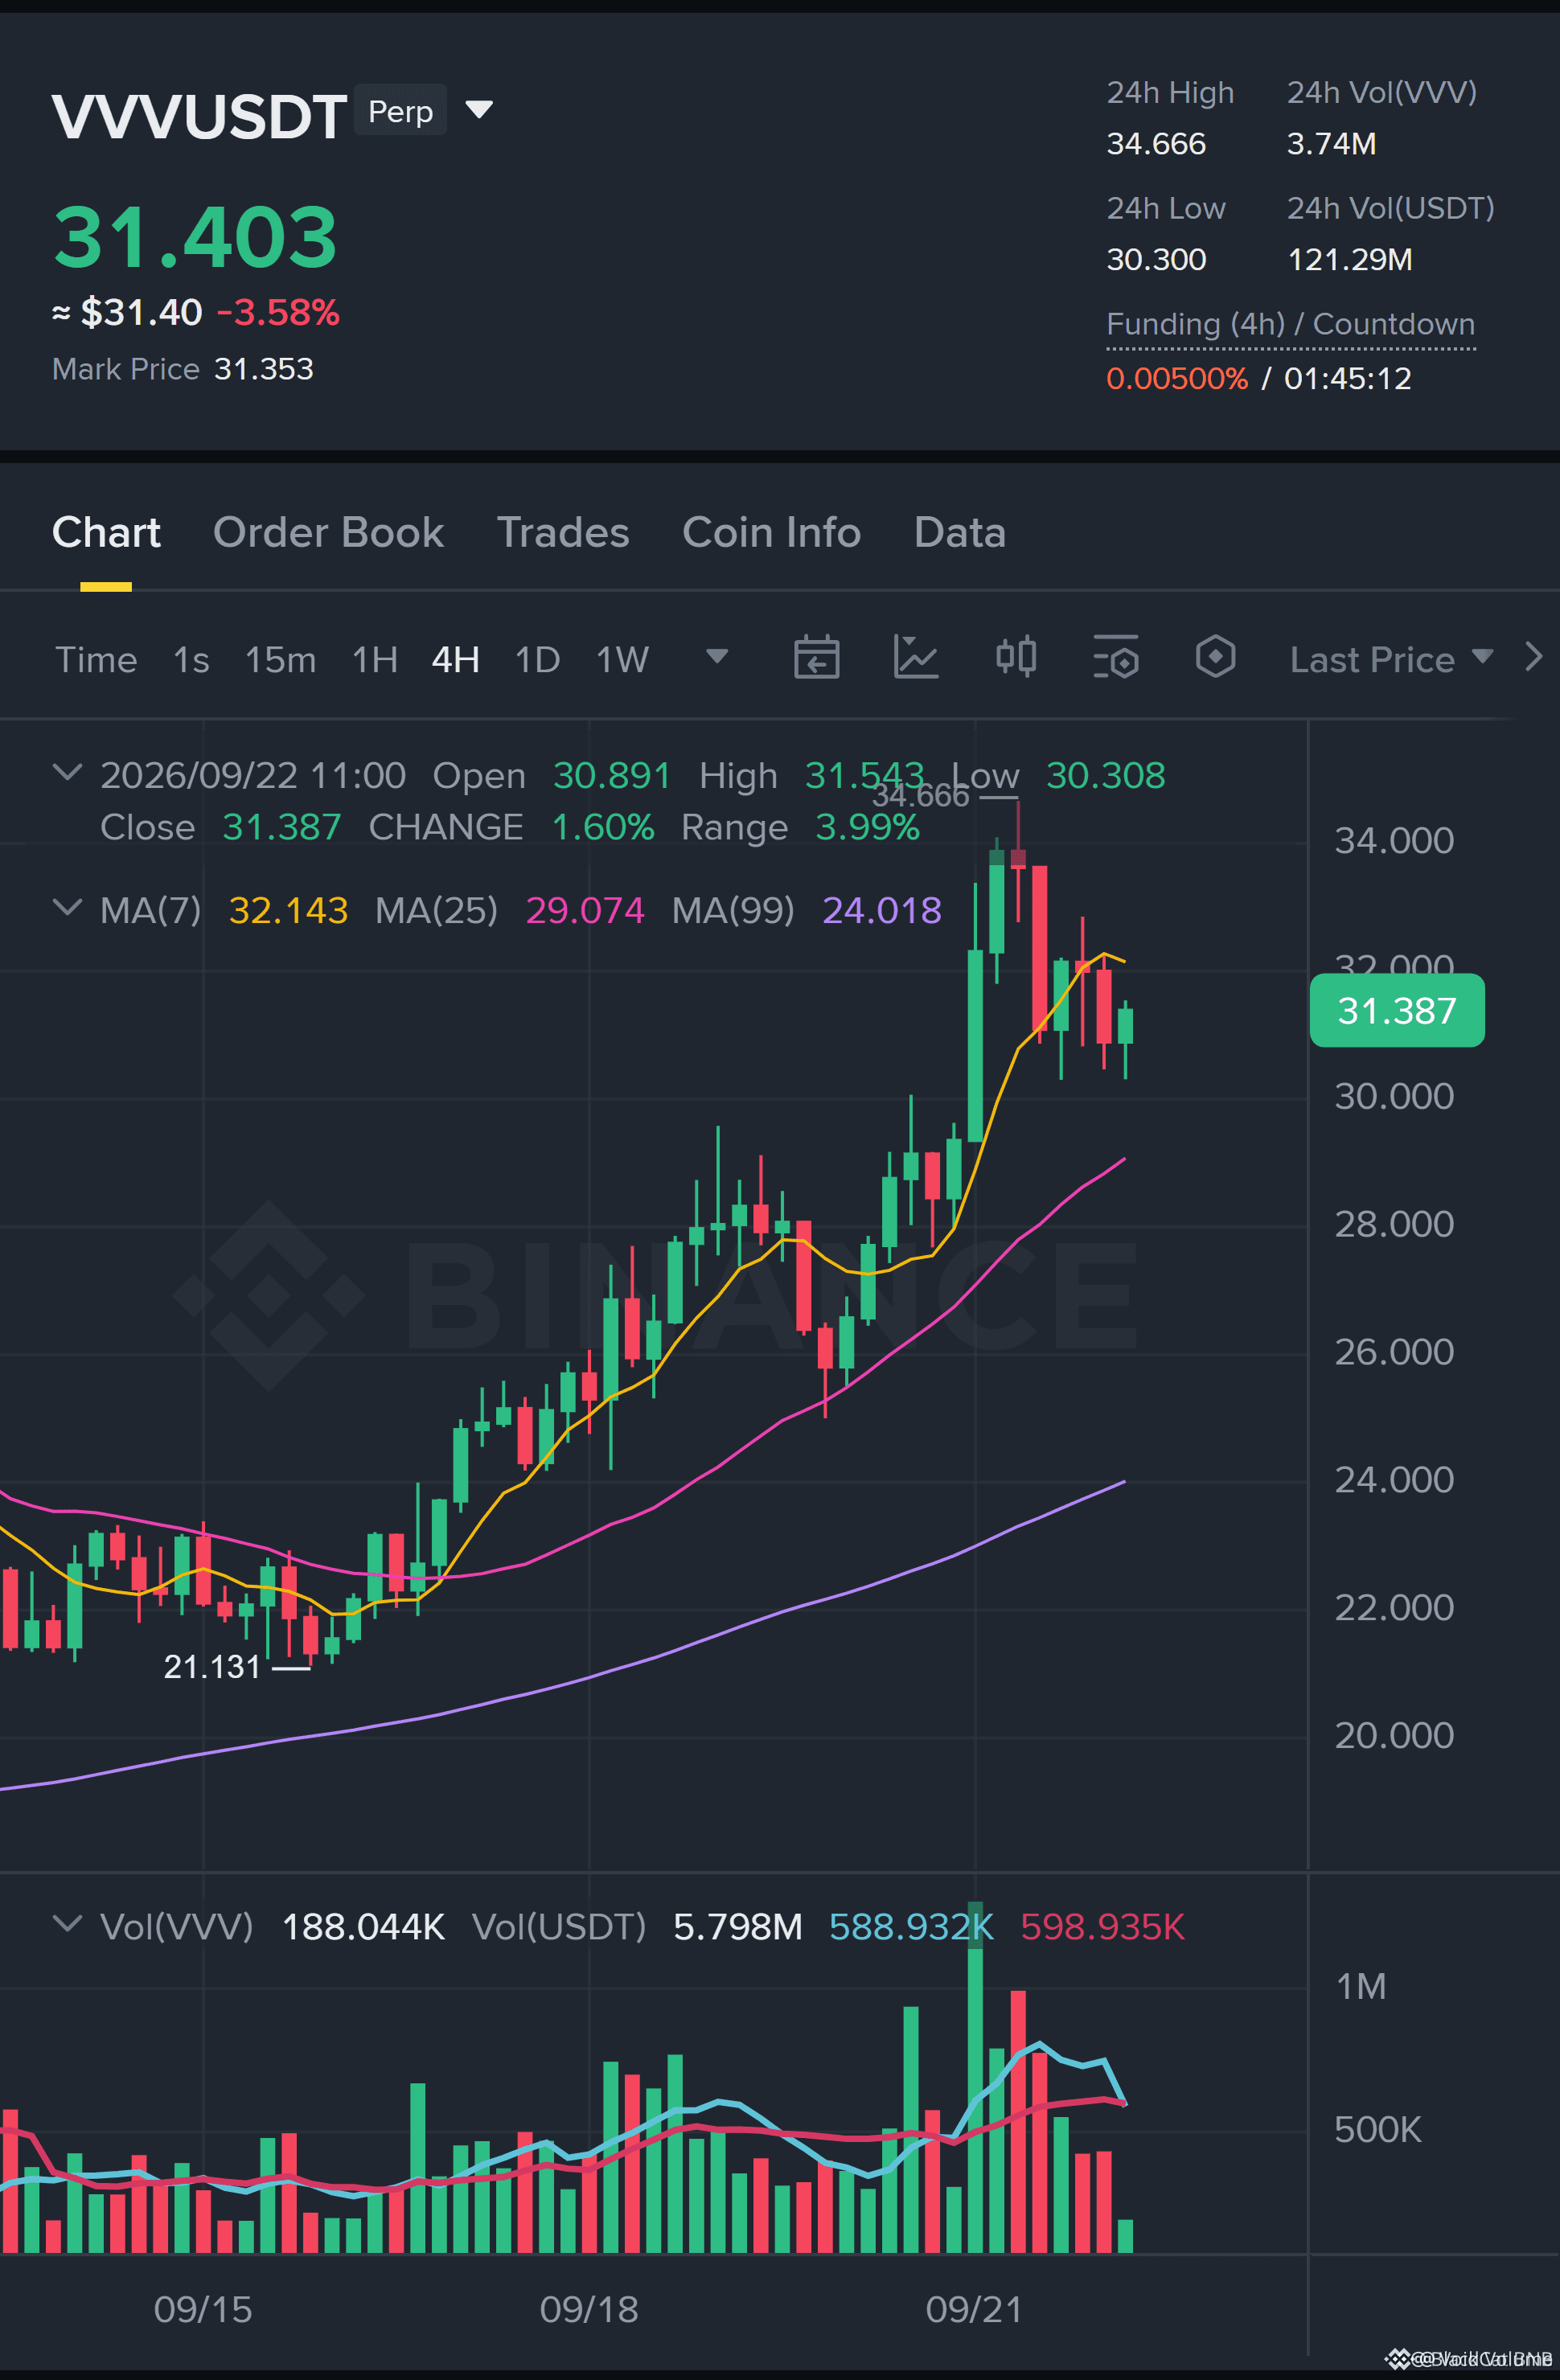Click the hexagon indicator settings icon
Viewport: 1560px width, 2380px height.
[x=1215, y=657]
